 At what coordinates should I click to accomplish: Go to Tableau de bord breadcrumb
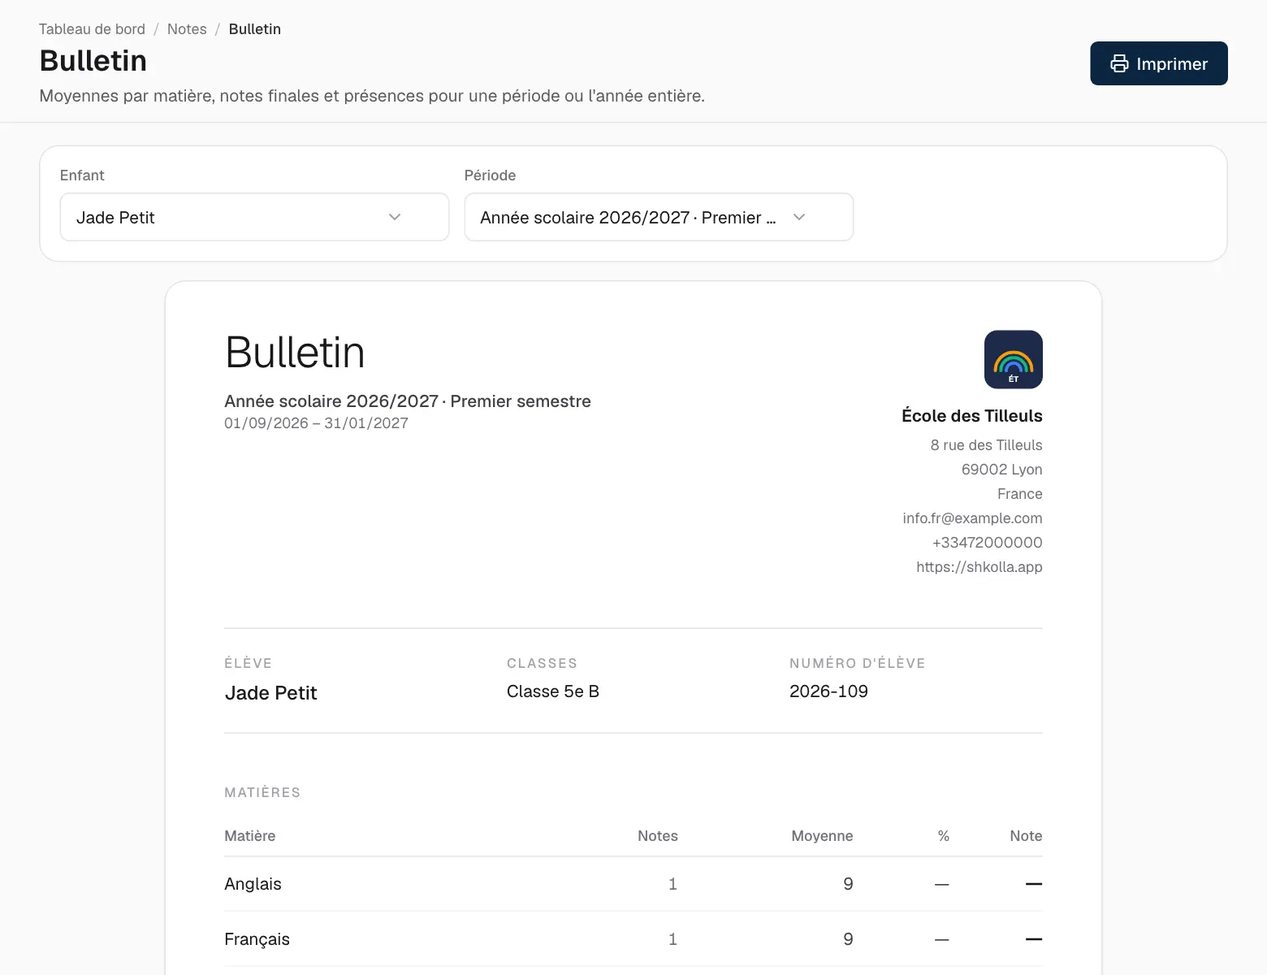tap(92, 29)
